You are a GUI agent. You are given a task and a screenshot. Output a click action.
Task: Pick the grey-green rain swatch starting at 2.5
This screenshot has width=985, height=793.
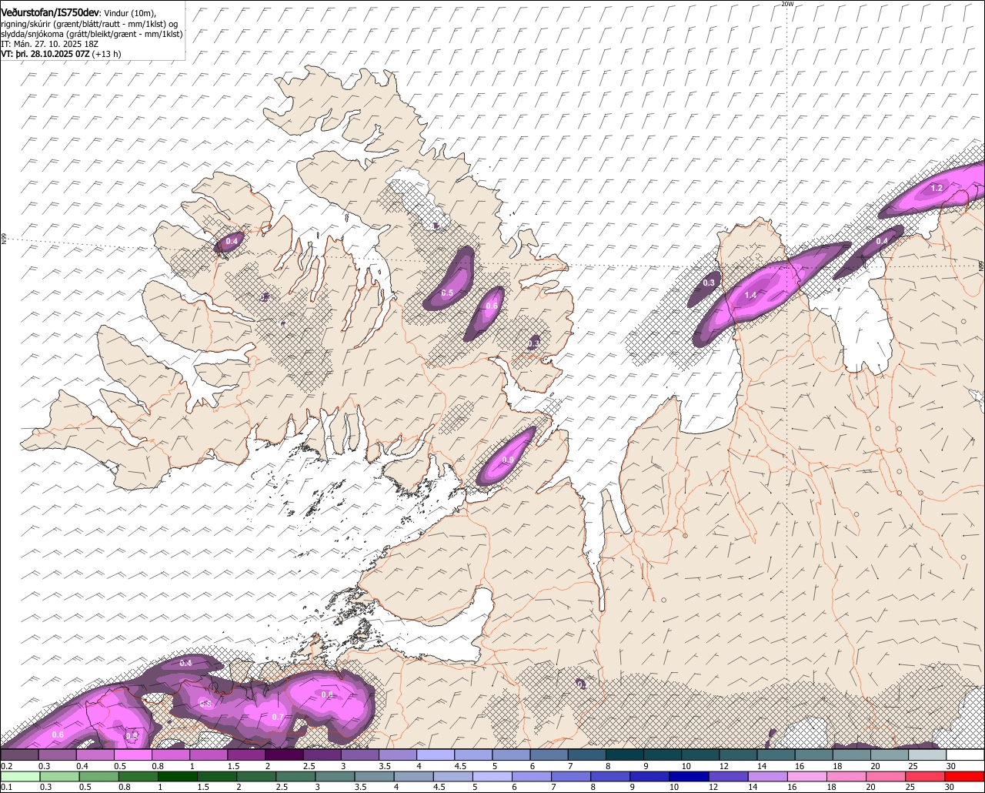(295, 777)
